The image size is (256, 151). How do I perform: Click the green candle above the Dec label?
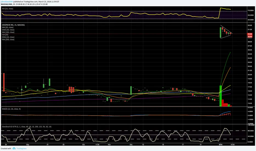131,90
